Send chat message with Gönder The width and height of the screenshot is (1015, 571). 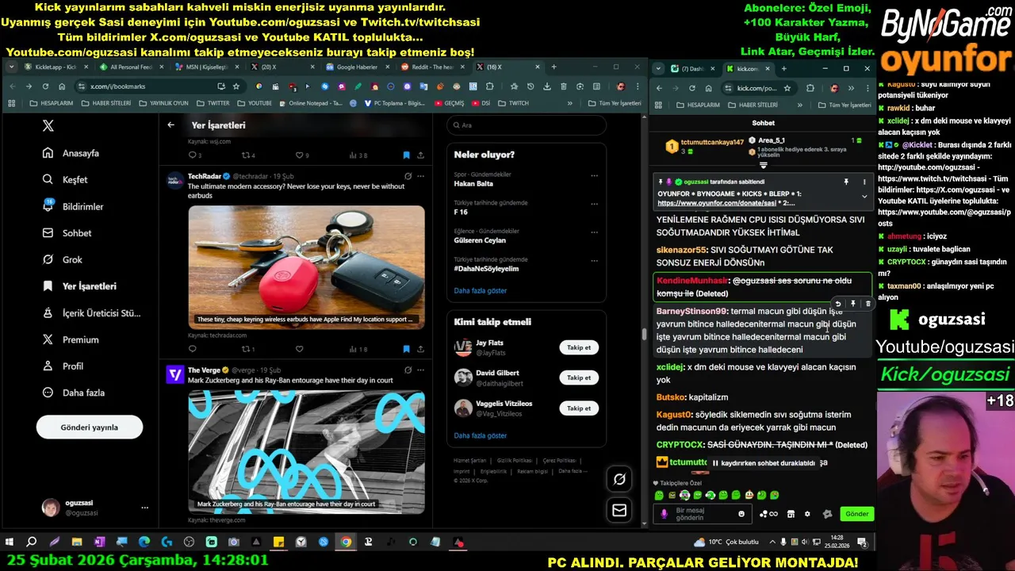point(856,514)
